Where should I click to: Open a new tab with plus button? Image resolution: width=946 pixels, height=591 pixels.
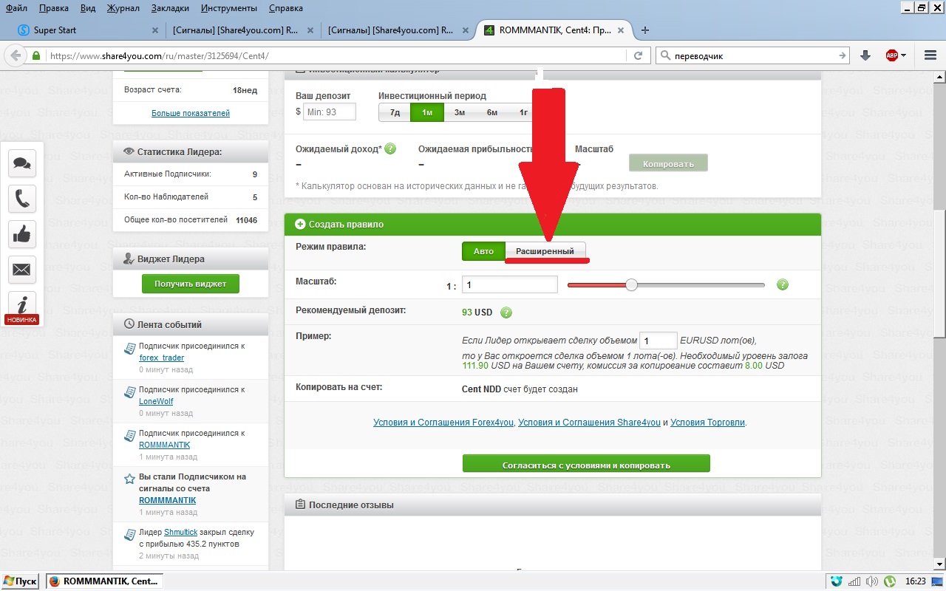(x=645, y=30)
